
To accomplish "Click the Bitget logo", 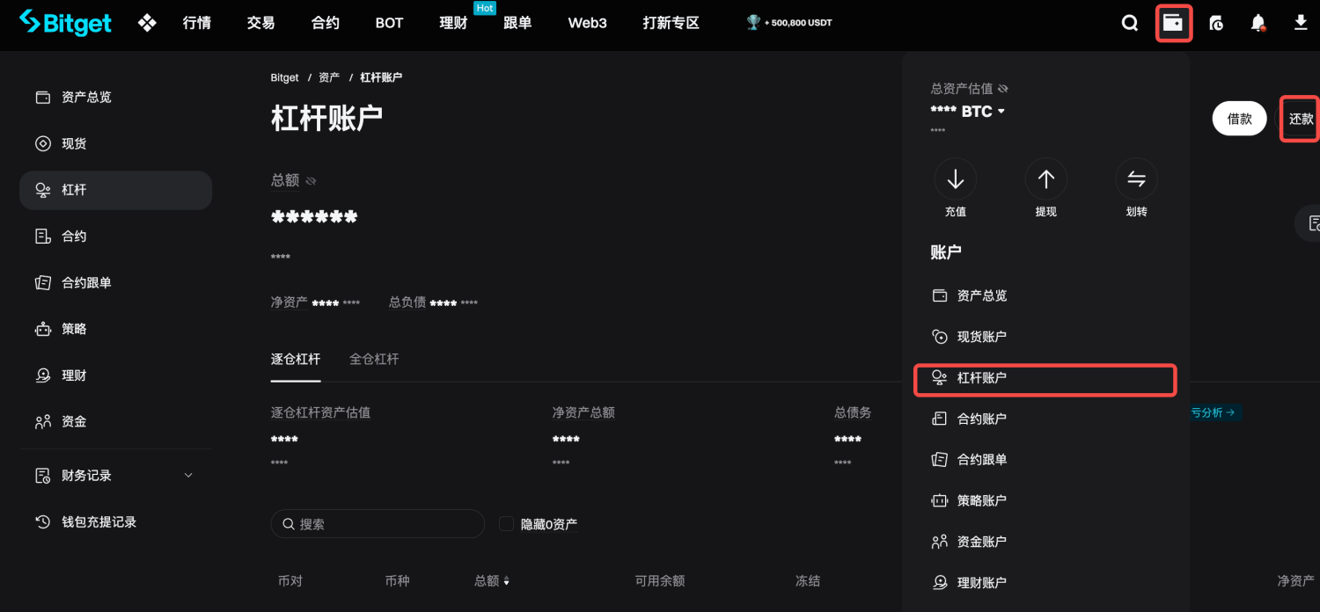I will point(65,22).
